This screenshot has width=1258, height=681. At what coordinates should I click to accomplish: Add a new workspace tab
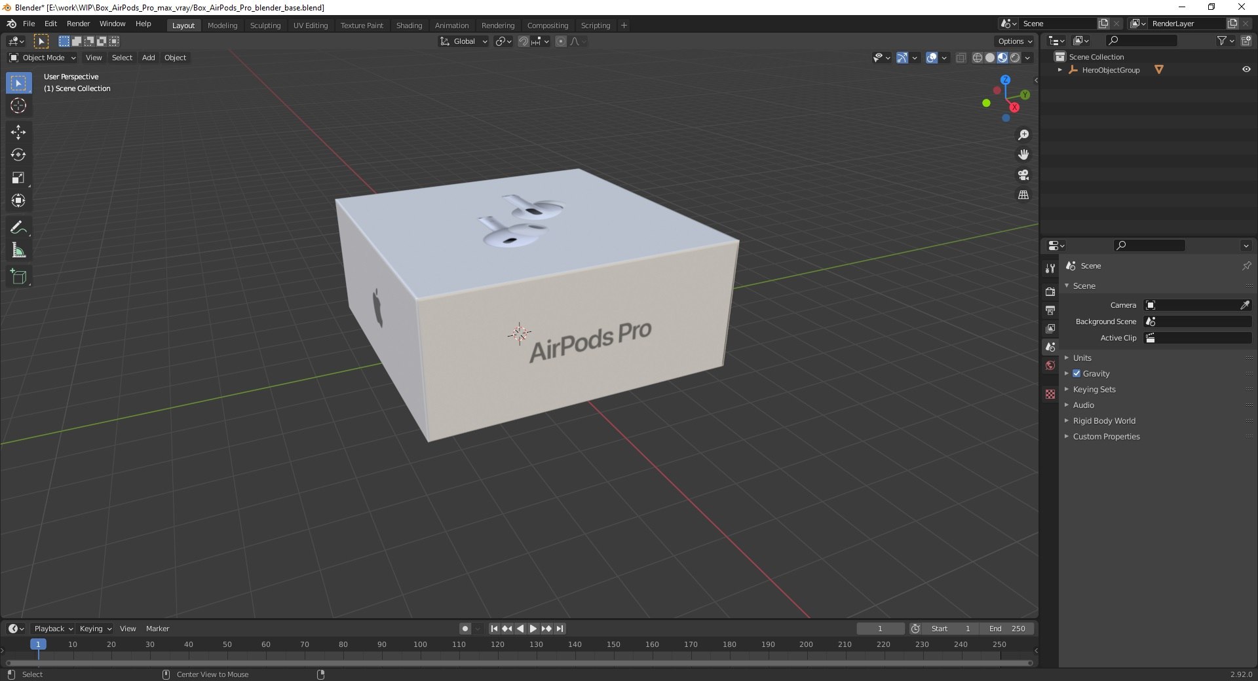tap(624, 26)
